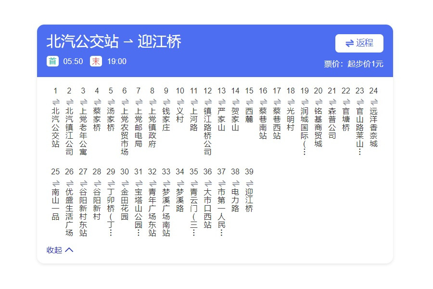Select stop 33 梦溪广场南站

166,212
